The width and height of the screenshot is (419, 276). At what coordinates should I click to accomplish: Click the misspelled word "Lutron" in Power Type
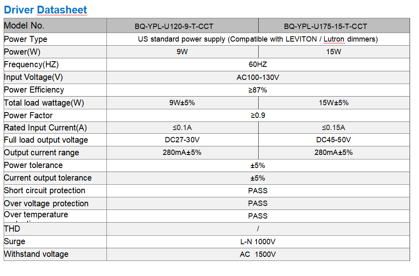point(334,39)
